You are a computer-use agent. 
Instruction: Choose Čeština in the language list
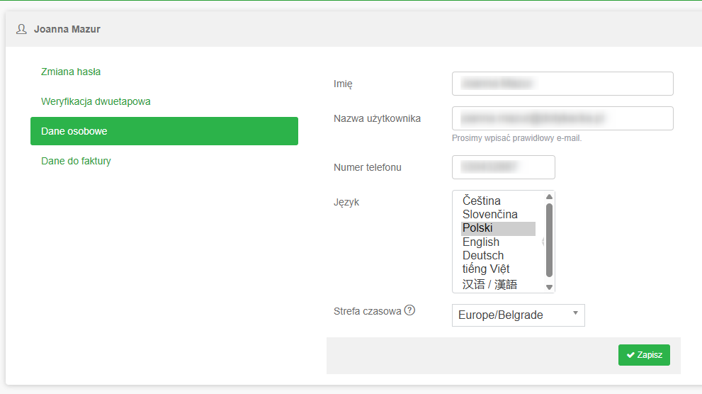(482, 201)
